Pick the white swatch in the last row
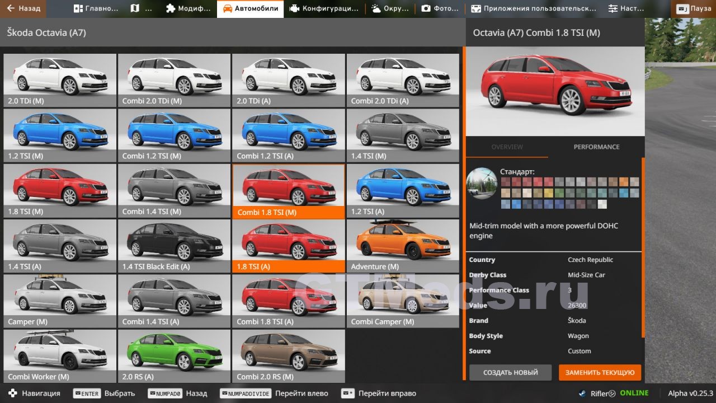 click(602, 204)
